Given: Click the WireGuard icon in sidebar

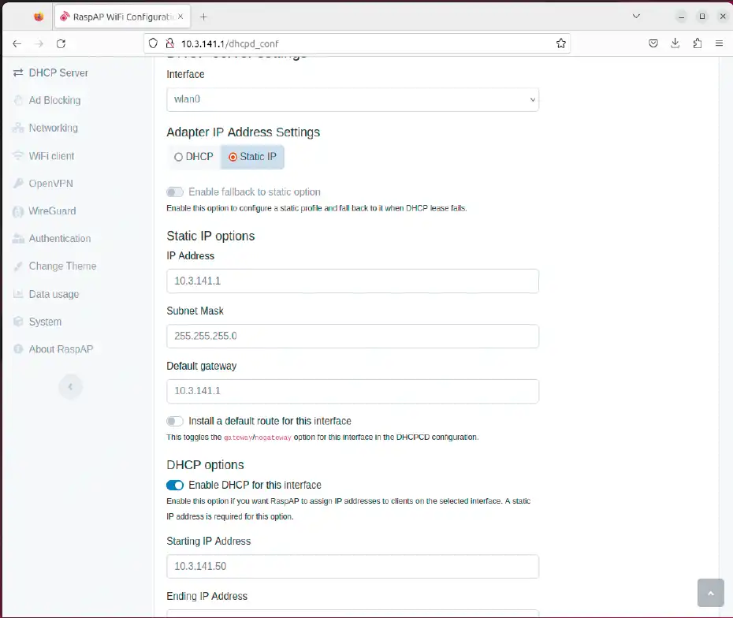Looking at the screenshot, I should click(x=18, y=211).
